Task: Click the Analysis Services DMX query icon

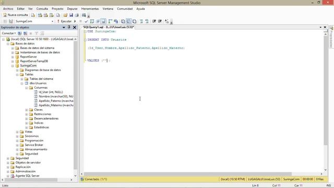Action: tap(45, 15)
